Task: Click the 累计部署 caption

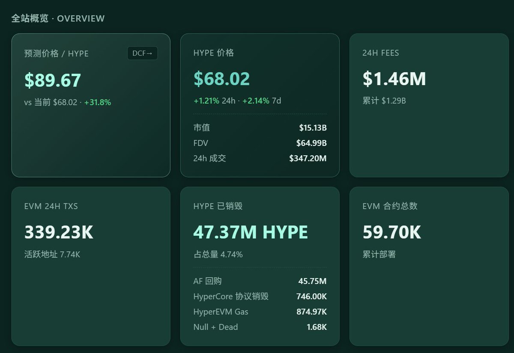Action: coord(379,255)
